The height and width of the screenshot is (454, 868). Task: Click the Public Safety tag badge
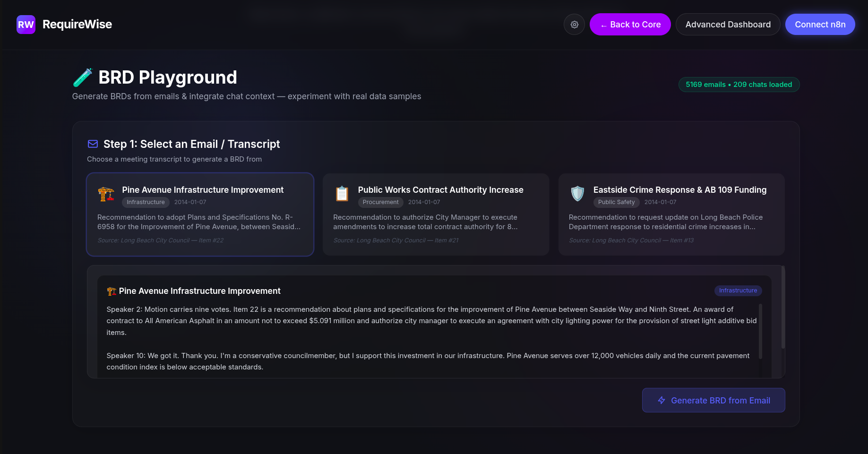click(616, 202)
